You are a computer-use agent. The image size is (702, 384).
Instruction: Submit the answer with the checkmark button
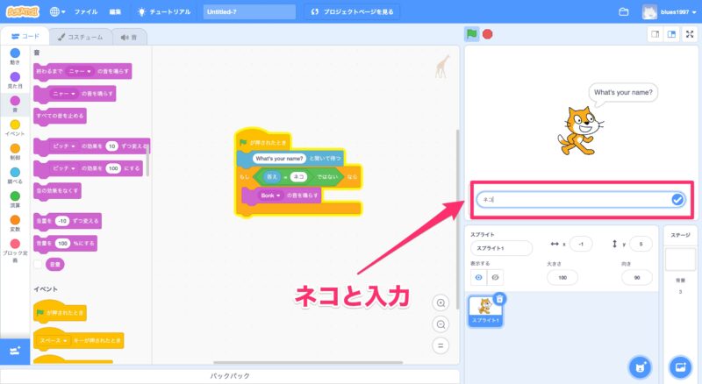click(x=677, y=200)
